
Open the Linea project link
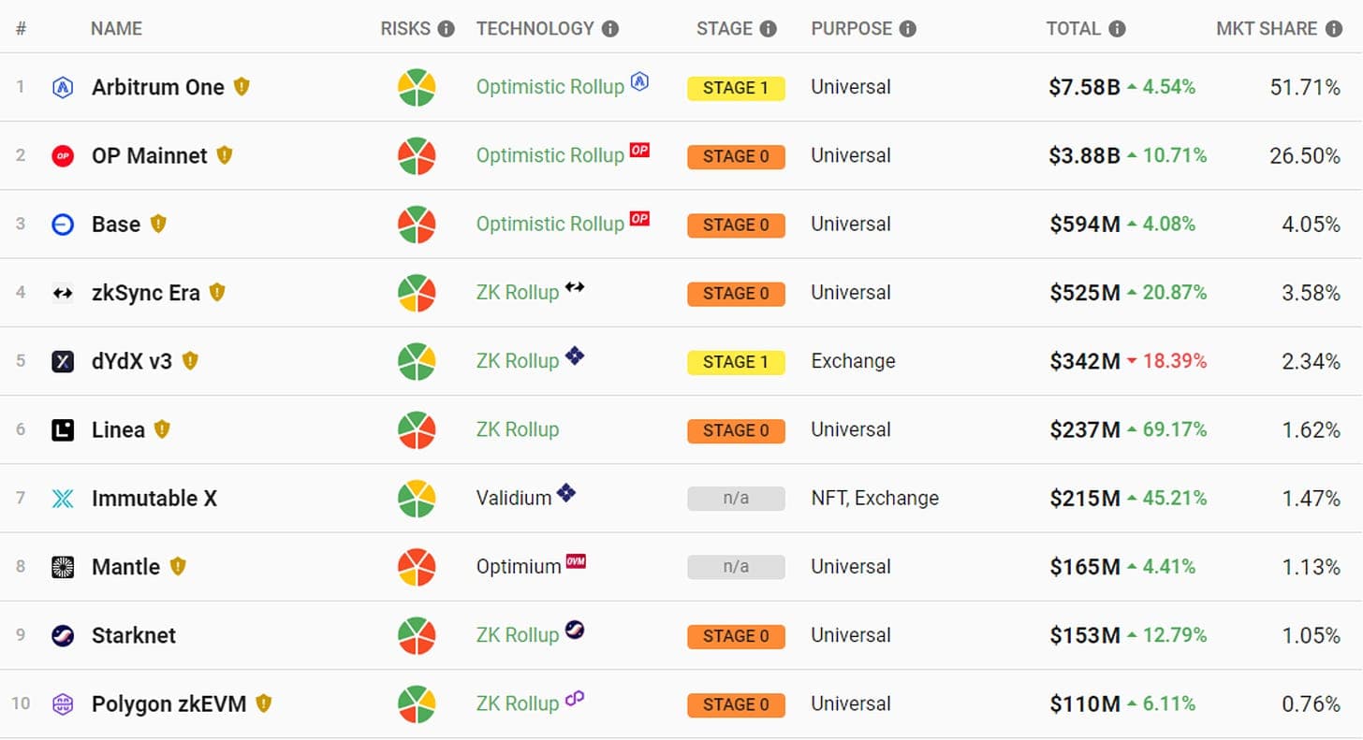pyautogui.click(x=118, y=430)
